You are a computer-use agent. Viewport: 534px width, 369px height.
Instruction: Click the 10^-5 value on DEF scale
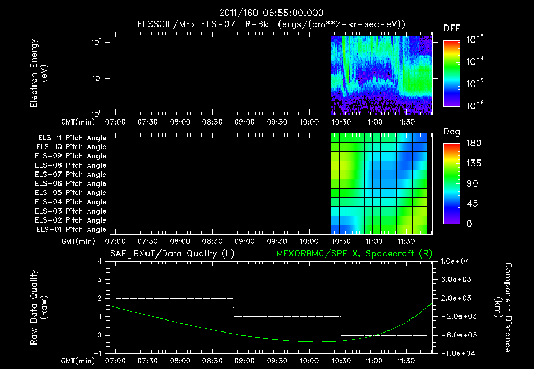coord(475,83)
